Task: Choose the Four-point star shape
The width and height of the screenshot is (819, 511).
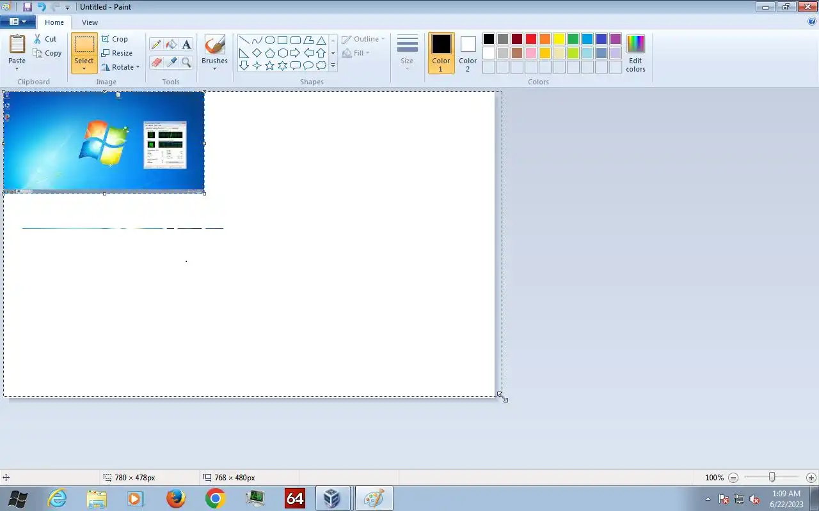Action: click(x=257, y=65)
